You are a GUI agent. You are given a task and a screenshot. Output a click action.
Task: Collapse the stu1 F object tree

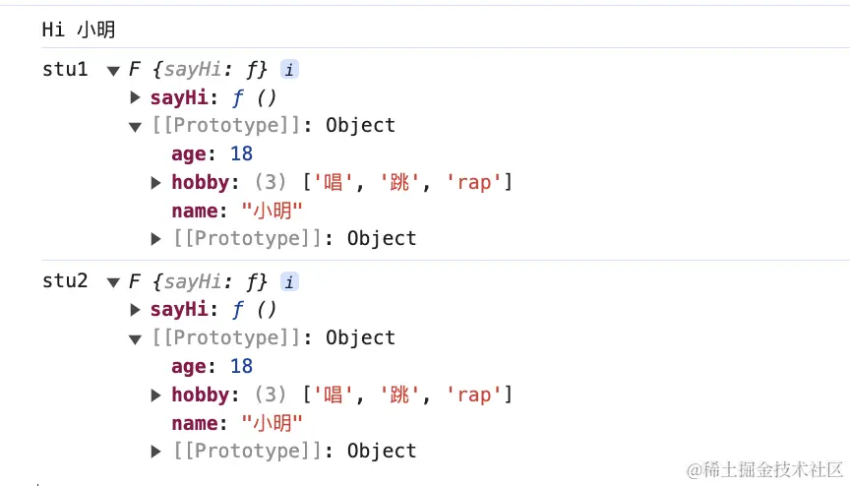(x=113, y=71)
